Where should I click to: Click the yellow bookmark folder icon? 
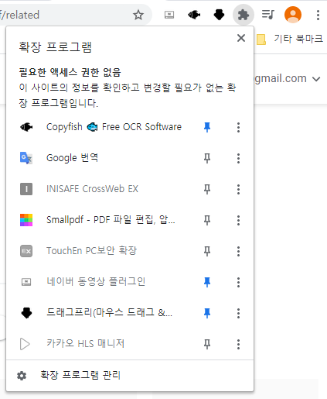[261, 40]
